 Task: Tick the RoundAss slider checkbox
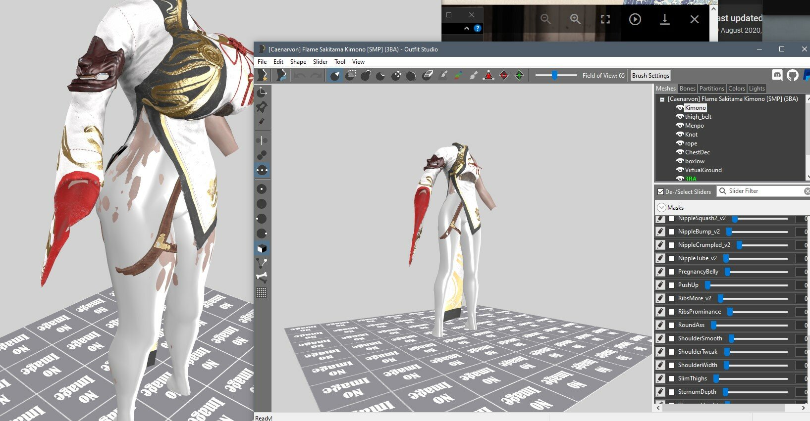click(672, 325)
